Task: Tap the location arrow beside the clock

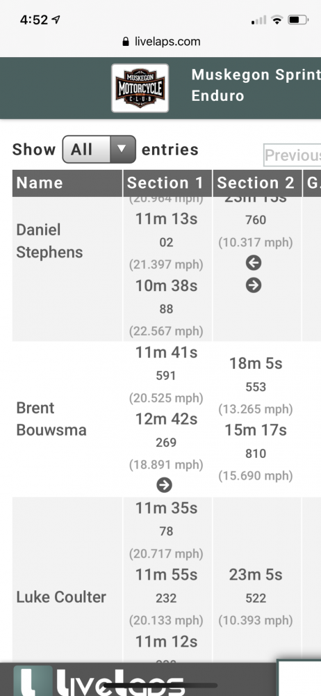Action: (56, 19)
